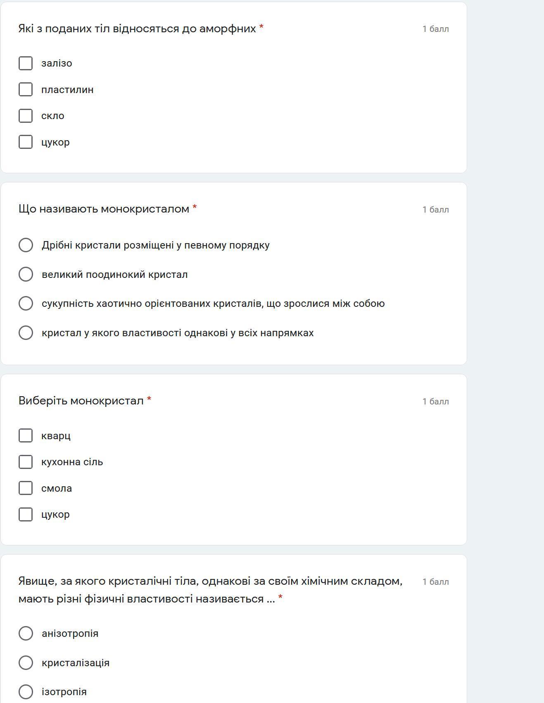
Task: Check the 'пластилин' checkbox
Action: pyautogui.click(x=26, y=89)
